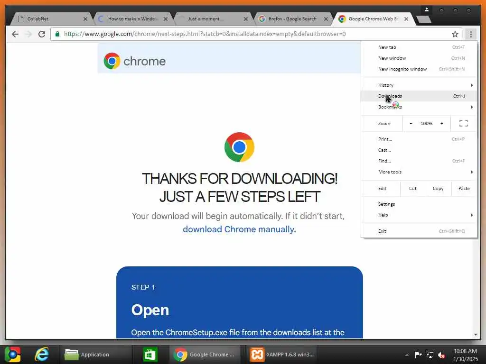Viewport: 486px width, 364px height.
Task: Click the download Chrome manually link
Action: coord(239,229)
